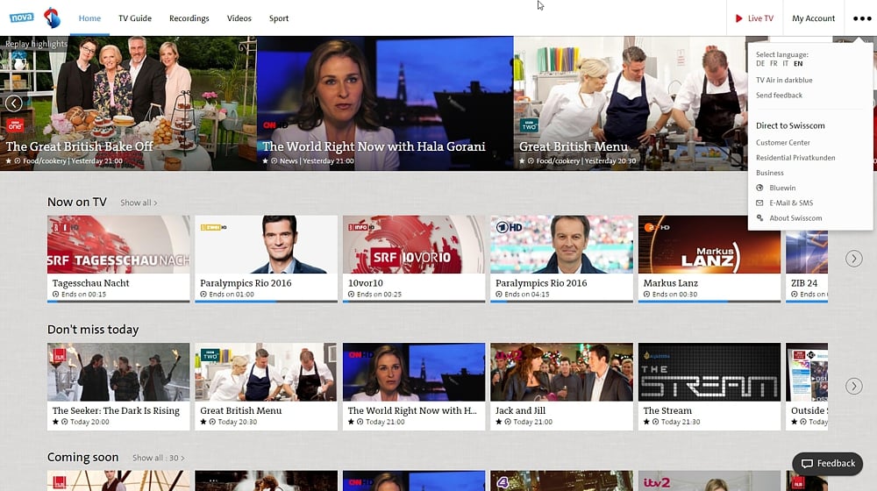Click star icon on The Seeker card
Image resolution: width=877 pixels, height=491 pixels.
click(x=55, y=422)
